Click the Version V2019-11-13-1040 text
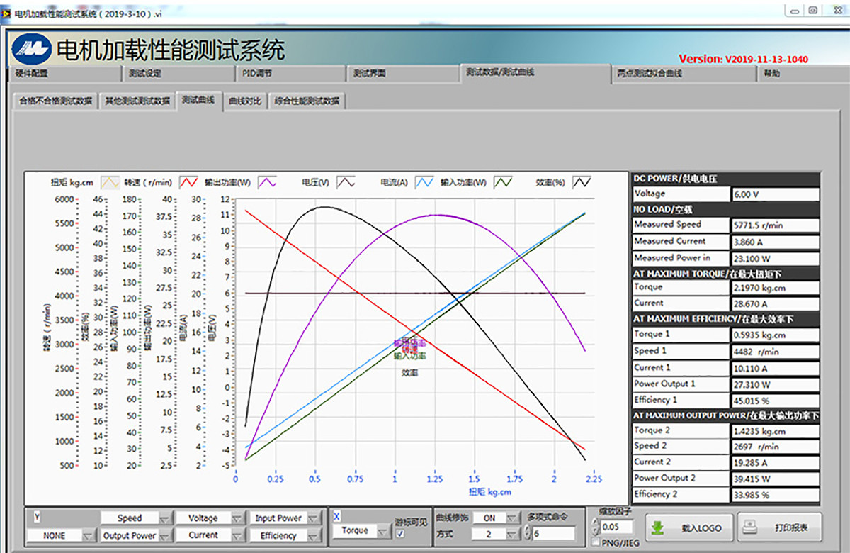850x553 pixels. click(743, 60)
